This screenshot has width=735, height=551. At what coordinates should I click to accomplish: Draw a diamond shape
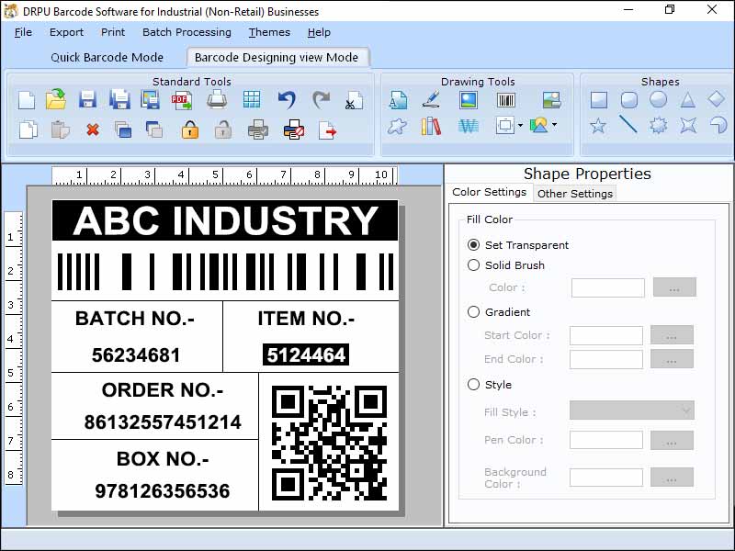pos(717,99)
